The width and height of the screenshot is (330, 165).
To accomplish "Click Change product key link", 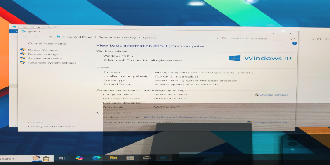I will 270,123.
